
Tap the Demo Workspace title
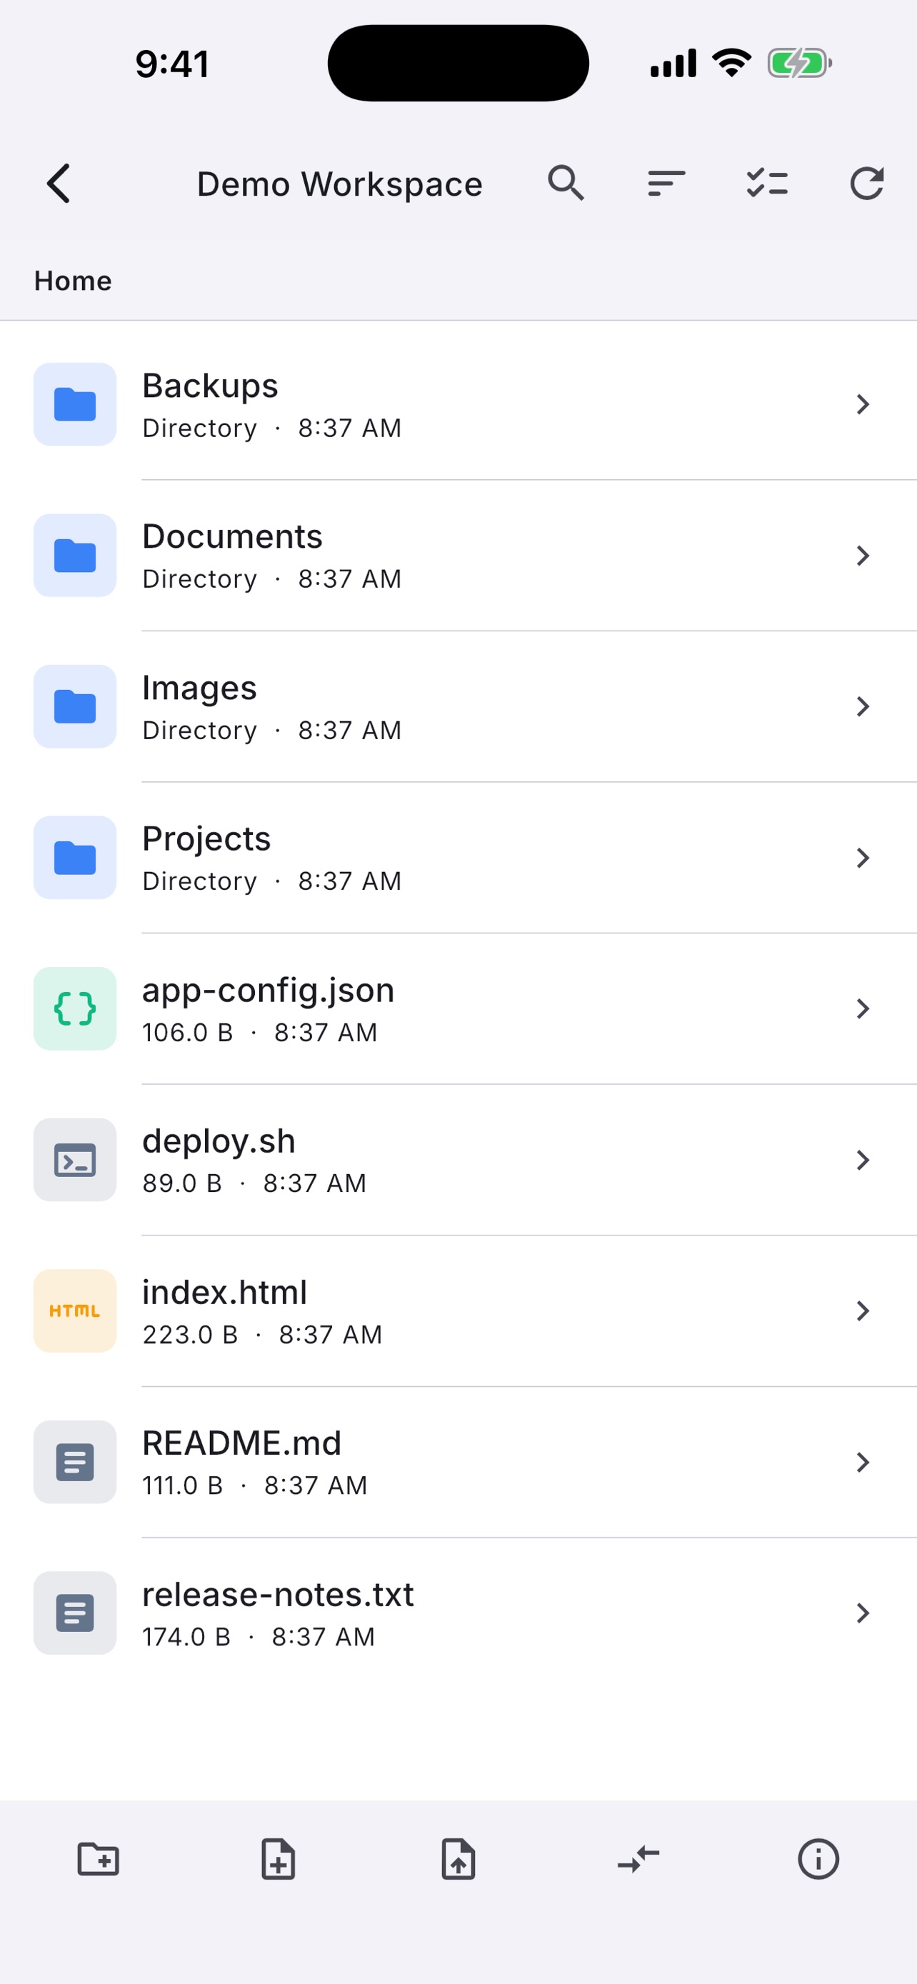click(x=339, y=184)
